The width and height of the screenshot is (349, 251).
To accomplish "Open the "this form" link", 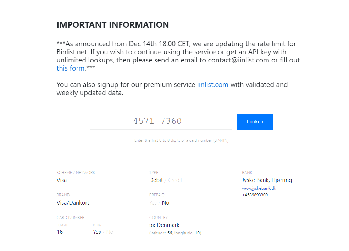I will [71, 68].
